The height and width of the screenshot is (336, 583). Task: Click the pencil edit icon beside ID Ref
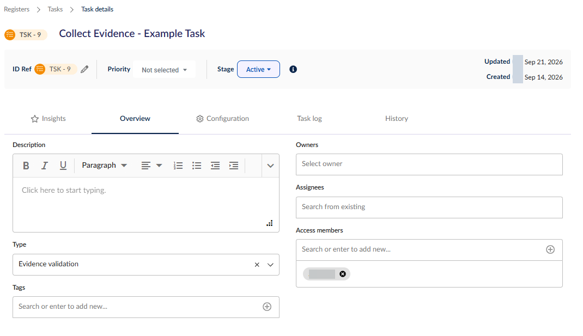point(84,69)
